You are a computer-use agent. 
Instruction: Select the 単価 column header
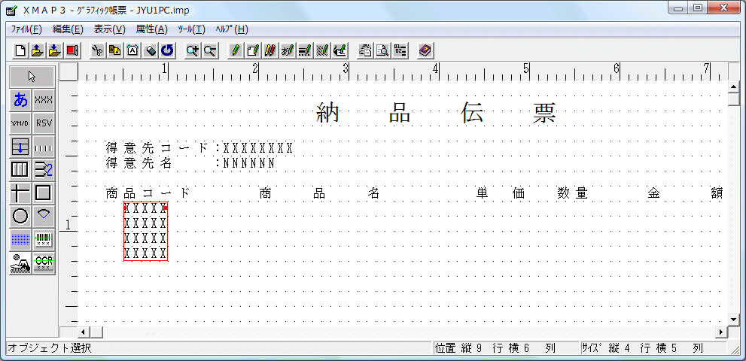[501, 193]
